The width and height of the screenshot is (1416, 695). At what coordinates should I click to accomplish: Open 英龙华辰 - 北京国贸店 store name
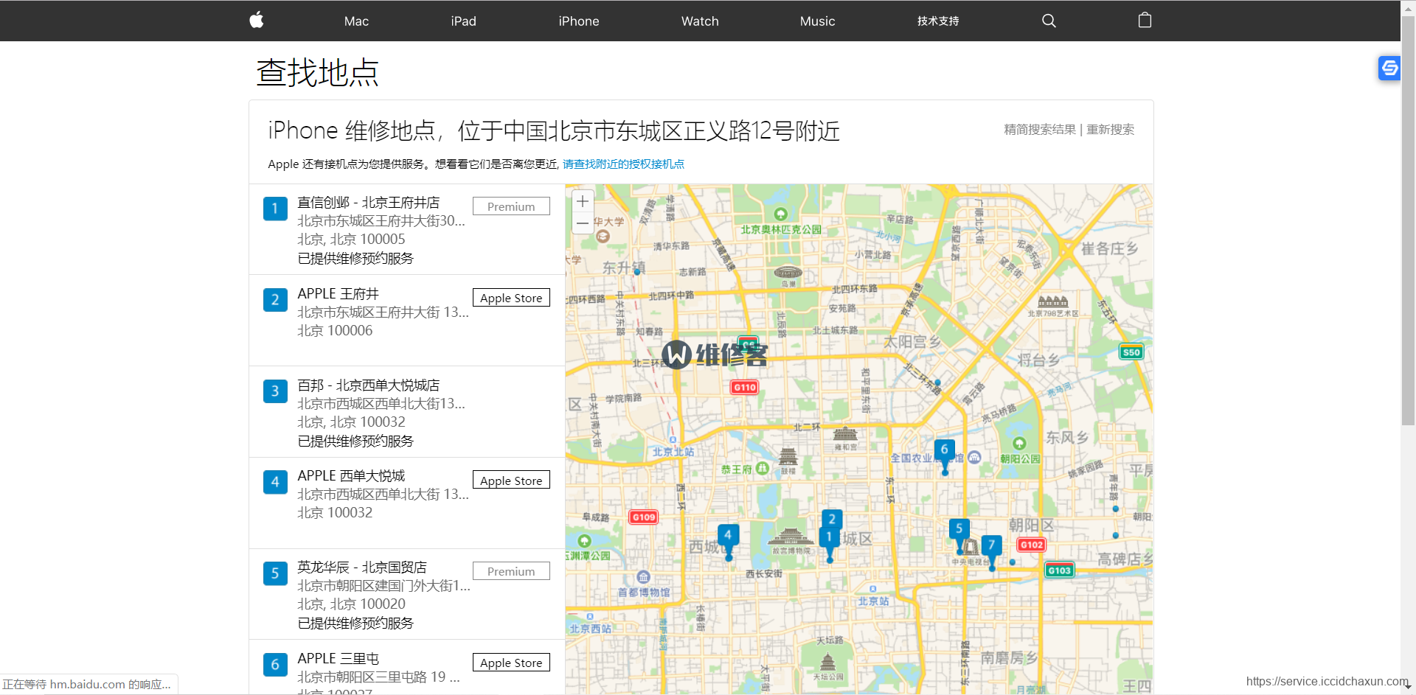coord(362,567)
